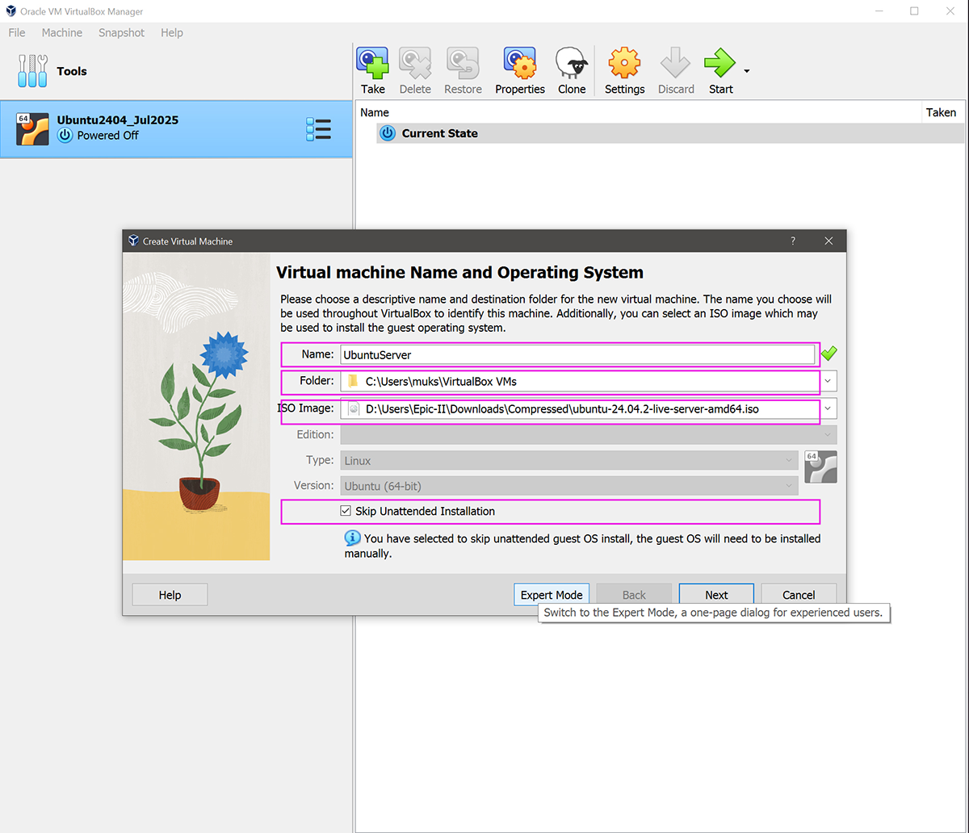The image size is (969, 833).
Task: Click the Current State power icon
Action: click(x=388, y=133)
